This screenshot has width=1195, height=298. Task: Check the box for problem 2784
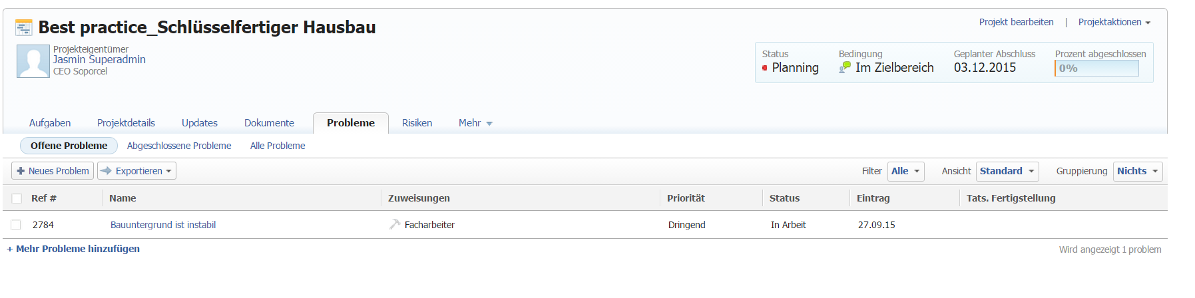16,225
